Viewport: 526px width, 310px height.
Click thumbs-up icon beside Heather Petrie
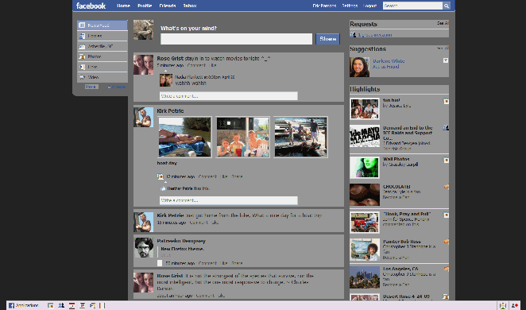pyautogui.click(x=163, y=188)
